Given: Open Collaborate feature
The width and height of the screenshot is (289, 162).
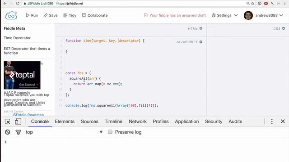Looking at the screenshot, I should [95, 15].
